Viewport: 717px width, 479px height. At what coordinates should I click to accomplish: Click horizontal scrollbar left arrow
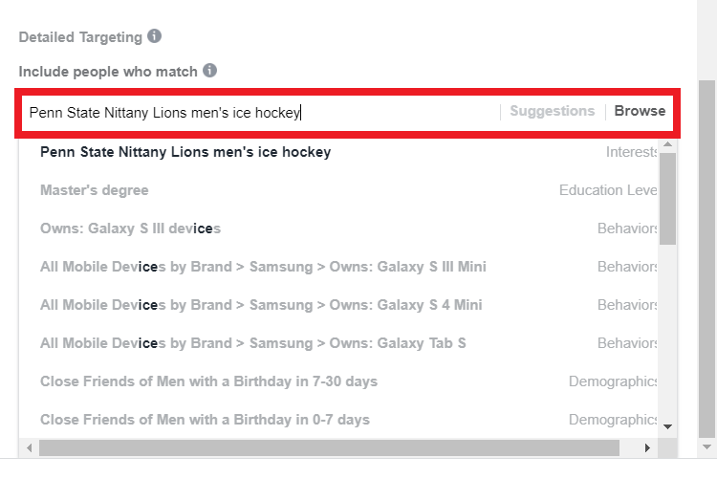pos(30,447)
